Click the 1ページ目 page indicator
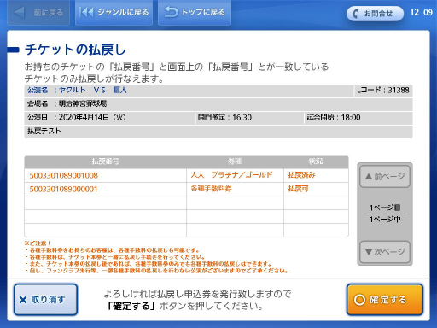 pos(385,208)
